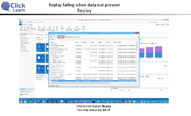Click the Sales Line Discounts ribbon icon
The width and height of the screenshot is (191, 116).
coord(44,28)
